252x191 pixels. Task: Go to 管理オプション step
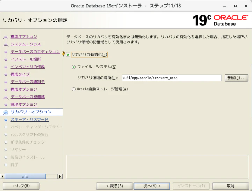click(24, 104)
